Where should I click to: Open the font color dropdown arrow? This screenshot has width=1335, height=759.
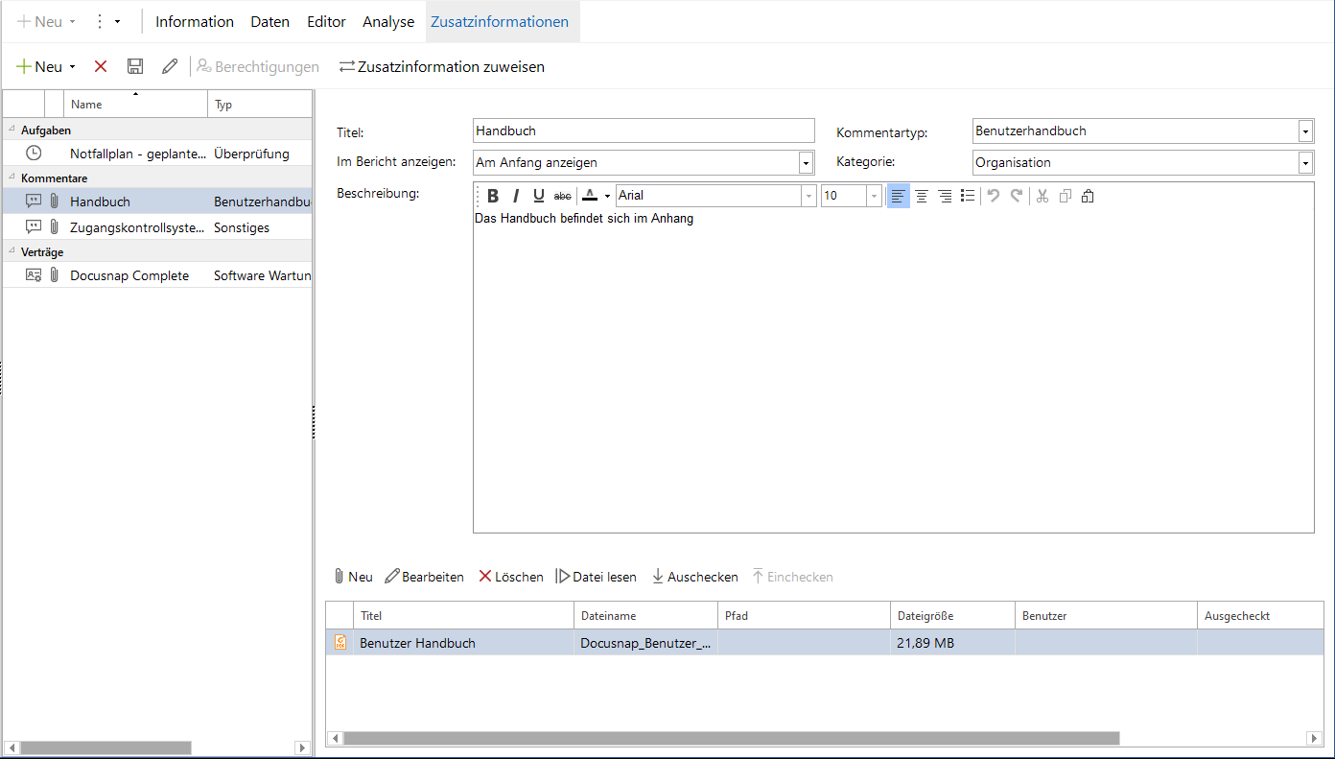point(607,197)
